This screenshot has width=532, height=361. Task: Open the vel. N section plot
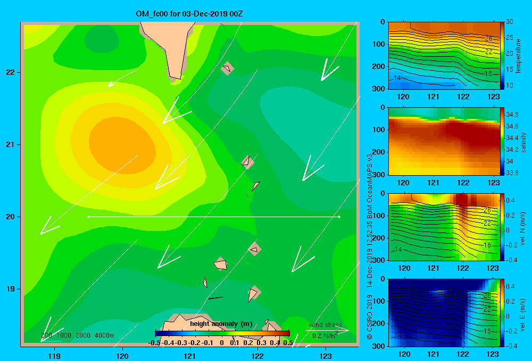444,227
